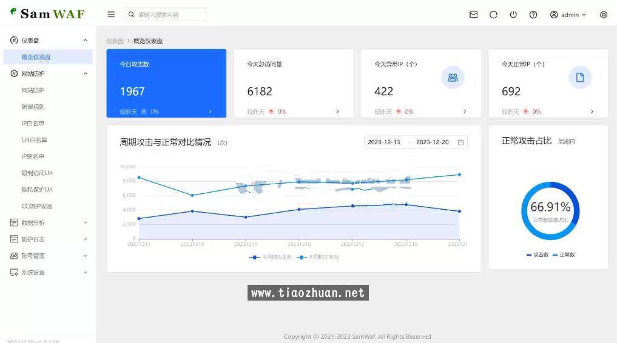Click the 数据分析 sidebar icon
The width and height of the screenshot is (617, 343).
click(x=14, y=222)
